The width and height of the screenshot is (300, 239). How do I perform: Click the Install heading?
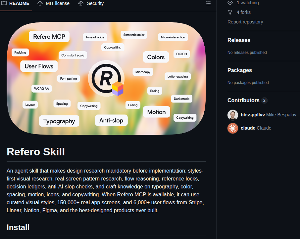coord(18,227)
